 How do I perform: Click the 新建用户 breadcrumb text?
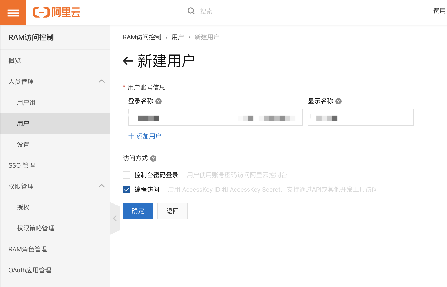[x=207, y=37]
